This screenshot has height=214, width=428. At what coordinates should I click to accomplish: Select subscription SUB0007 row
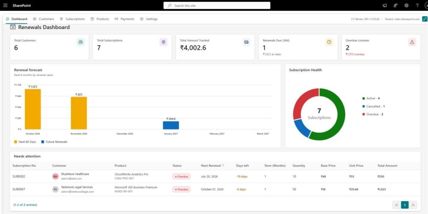(215, 189)
